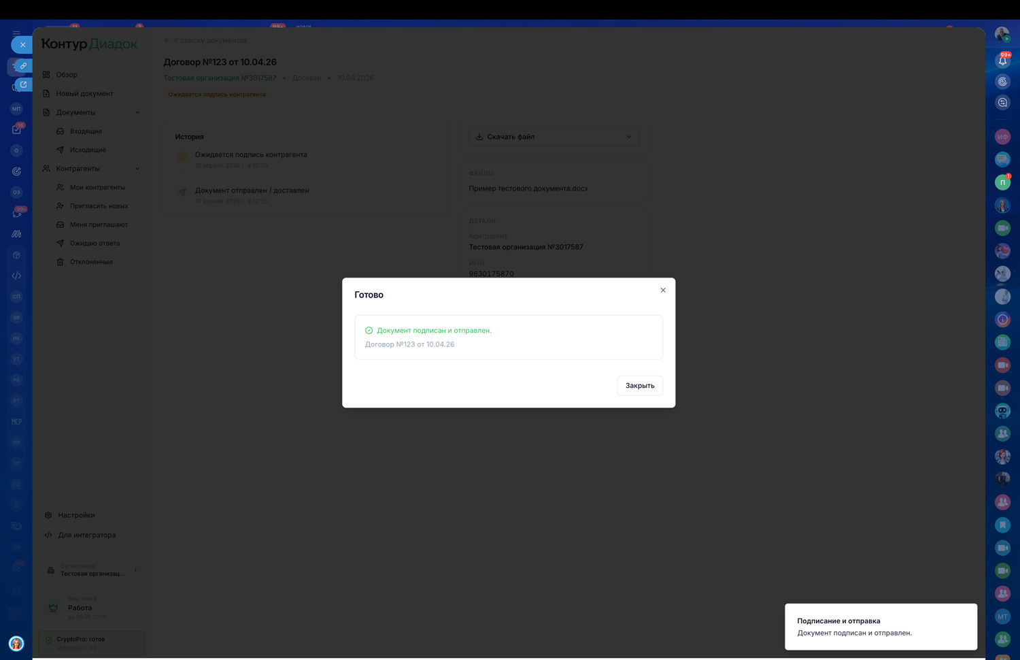This screenshot has width=1020, height=660.
Task: Click 'Договор №123 от 10.04.26' in the dialog
Action: click(x=409, y=344)
